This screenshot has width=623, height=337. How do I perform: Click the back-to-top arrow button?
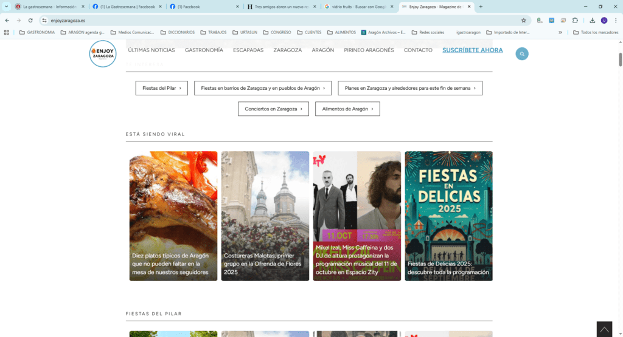click(604, 329)
